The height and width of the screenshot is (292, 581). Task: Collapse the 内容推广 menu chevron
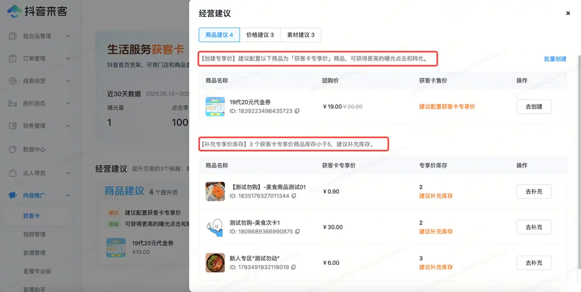coord(68,195)
